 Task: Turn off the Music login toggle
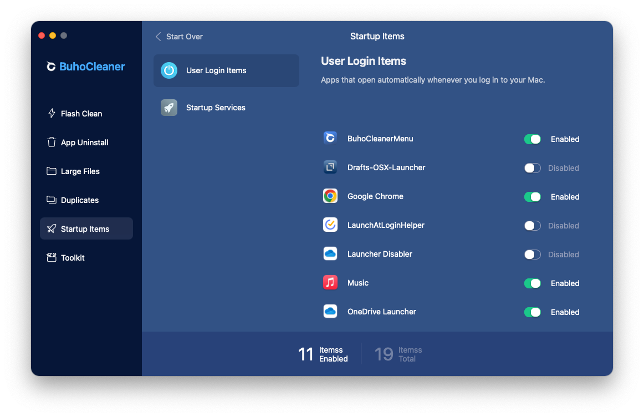532,283
